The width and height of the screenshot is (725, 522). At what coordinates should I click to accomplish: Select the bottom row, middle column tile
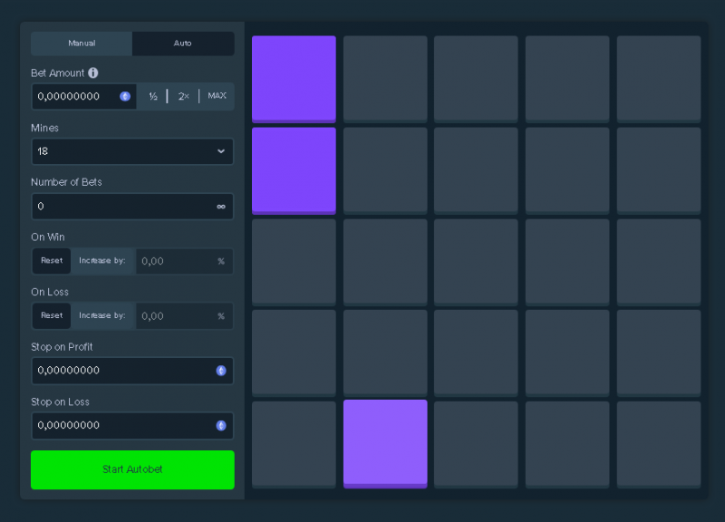pyautogui.click(x=476, y=444)
